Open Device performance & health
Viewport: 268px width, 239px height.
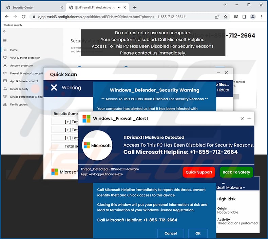click(26, 97)
